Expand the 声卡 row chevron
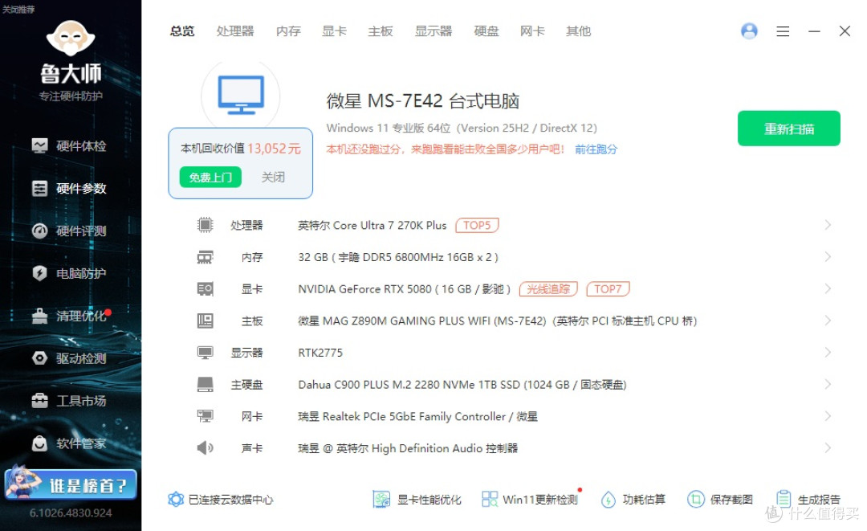Image resolution: width=867 pixels, height=531 pixels. [828, 447]
